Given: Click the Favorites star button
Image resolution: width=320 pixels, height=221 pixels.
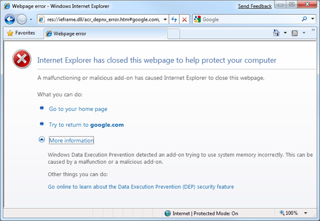Looking at the screenshot, I should (21, 33).
